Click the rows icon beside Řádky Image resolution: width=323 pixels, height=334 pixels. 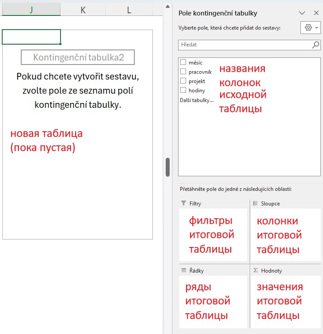(183, 270)
